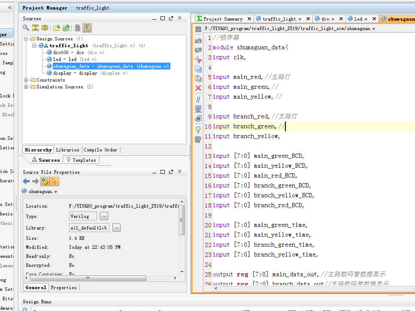The height and width of the screenshot is (311, 415).
Task: Click the copy icon in editor sidebar
Action: (198, 69)
